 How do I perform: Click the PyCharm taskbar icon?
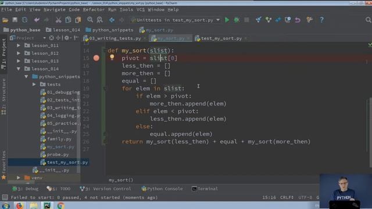coord(47,206)
